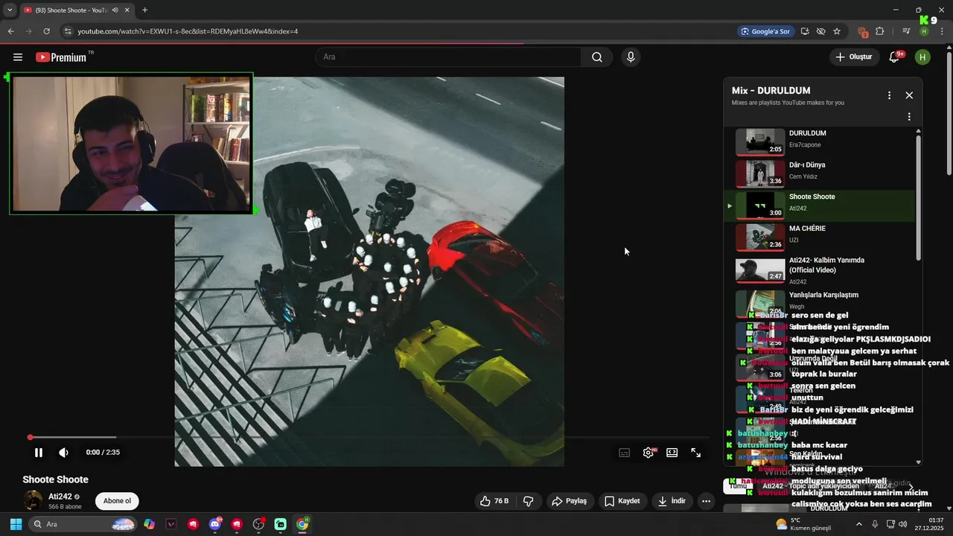This screenshot has width=953, height=536.
Task: Toggle subtitles on the player
Action: click(x=625, y=453)
